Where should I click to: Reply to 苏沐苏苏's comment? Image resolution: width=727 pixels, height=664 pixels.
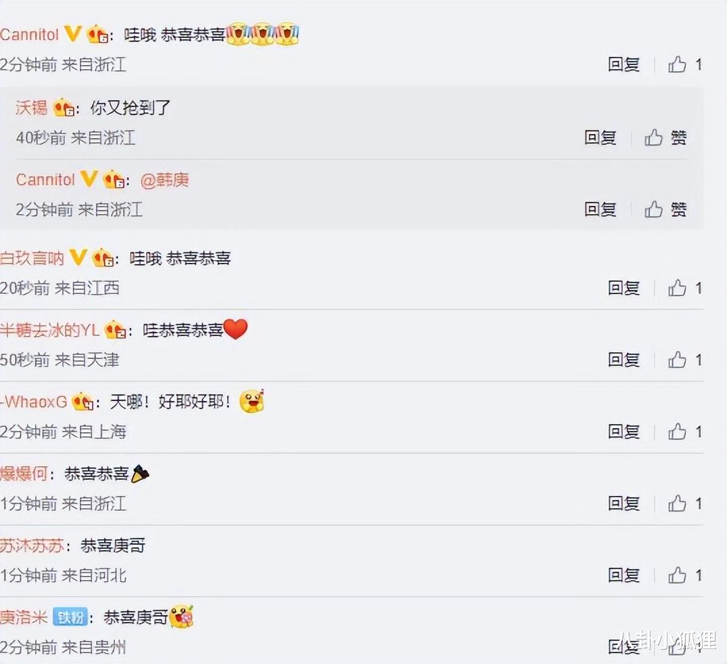coord(623,575)
